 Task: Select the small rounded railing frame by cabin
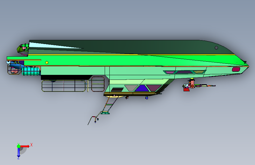[98, 84]
